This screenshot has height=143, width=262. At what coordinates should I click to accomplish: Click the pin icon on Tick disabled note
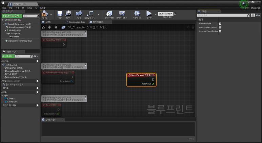tap(85, 97)
